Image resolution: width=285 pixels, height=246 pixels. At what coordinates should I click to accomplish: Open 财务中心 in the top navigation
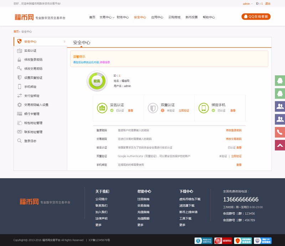(123, 17)
